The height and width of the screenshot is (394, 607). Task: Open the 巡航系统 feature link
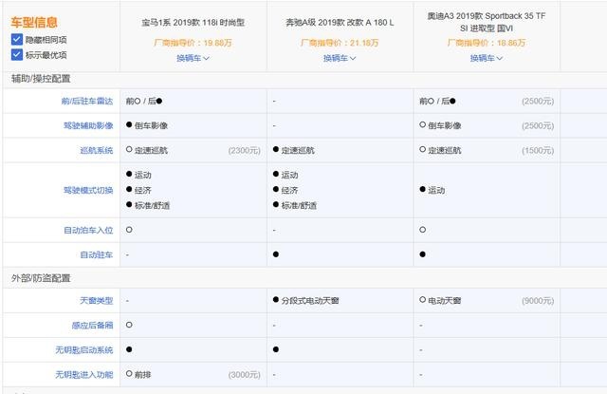click(97, 150)
